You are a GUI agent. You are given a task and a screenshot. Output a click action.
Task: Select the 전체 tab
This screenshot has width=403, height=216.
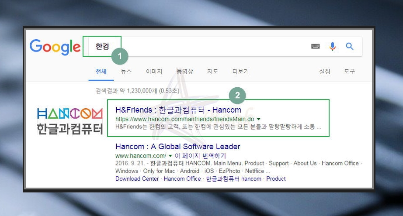click(x=101, y=71)
